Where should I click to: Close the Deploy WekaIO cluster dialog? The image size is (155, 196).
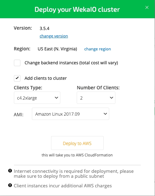tap(147, 7)
